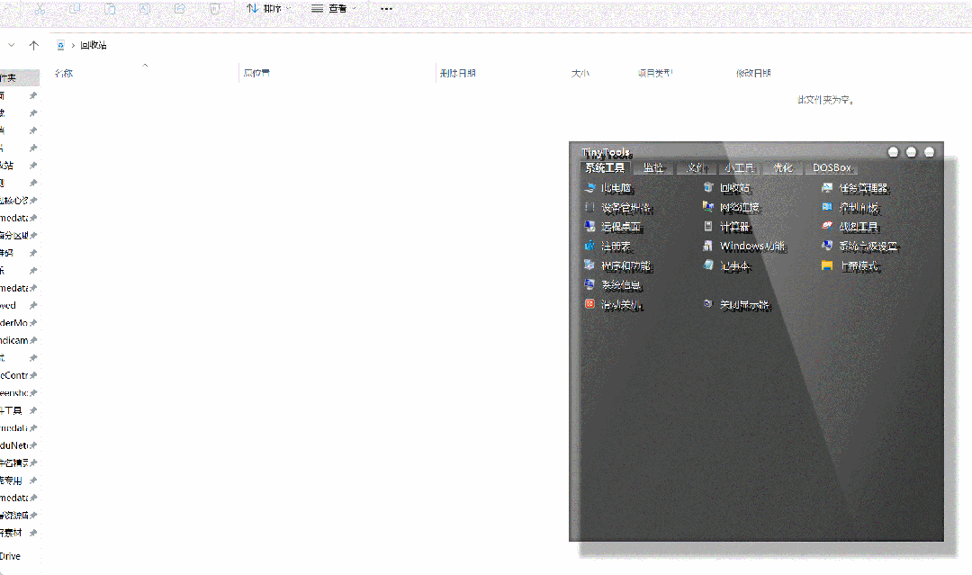This screenshot has height=575, width=972.
Task: Click 关闭显示器 in TinyTools
Action: pyautogui.click(x=736, y=304)
